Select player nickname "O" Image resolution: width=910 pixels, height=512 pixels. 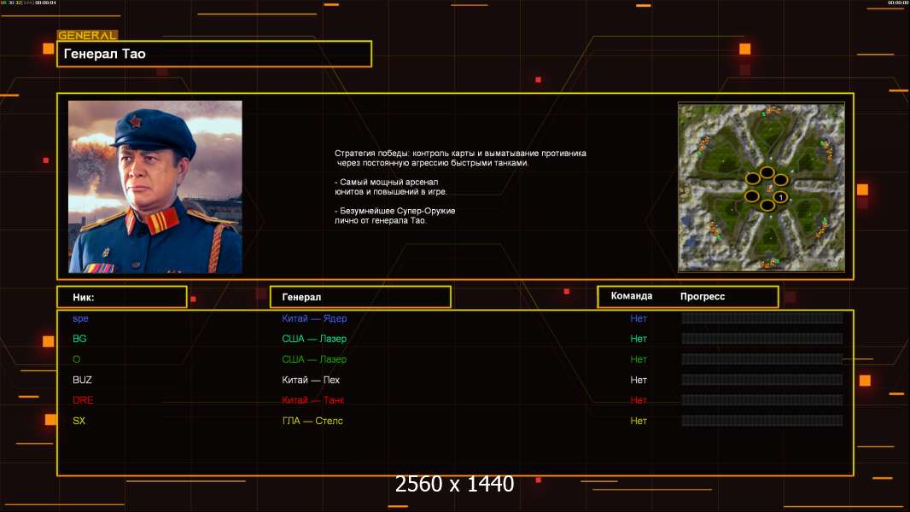pyautogui.click(x=77, y=359)
